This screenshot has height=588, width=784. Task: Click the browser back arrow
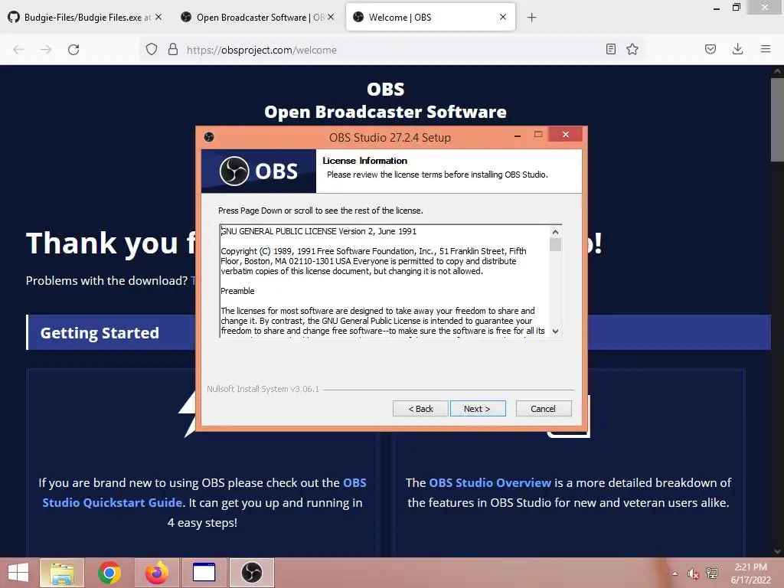point(18,50)
